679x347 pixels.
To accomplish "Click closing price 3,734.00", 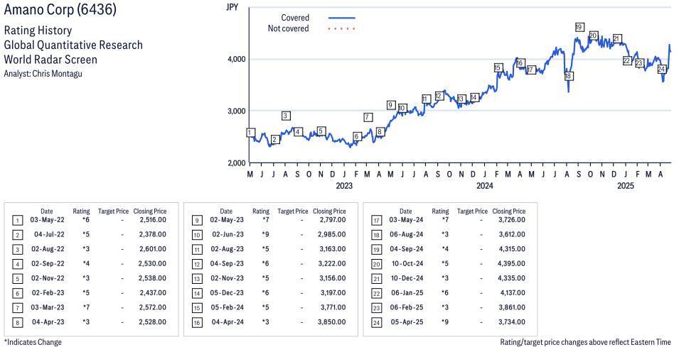I will (511, 322).
